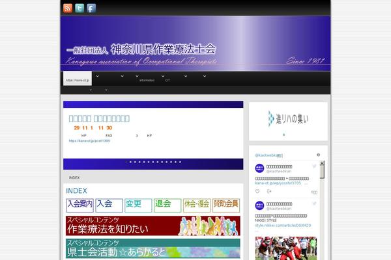This screenshot has width=391, height=260.
Task: Click the small INDEX breadcrumb label
Action: click(74, 177)
